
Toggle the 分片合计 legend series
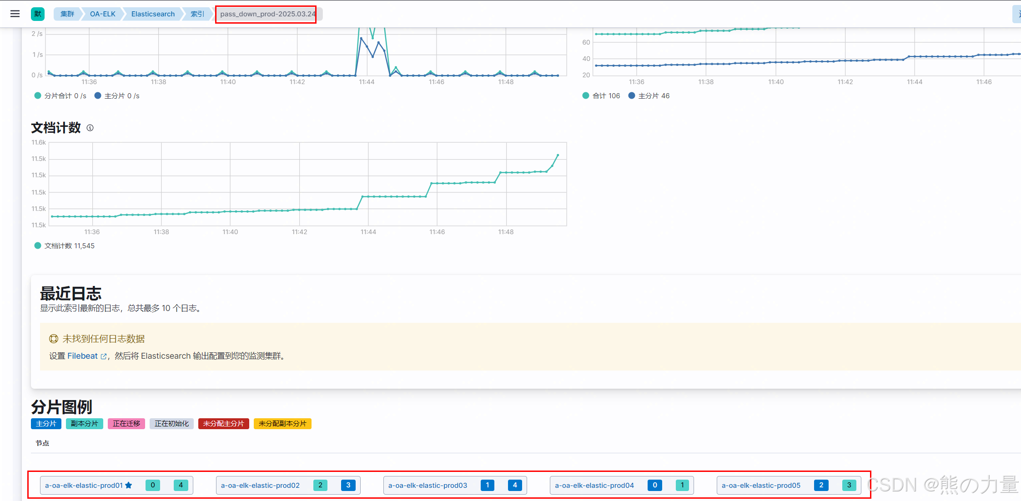click(60, 96)
